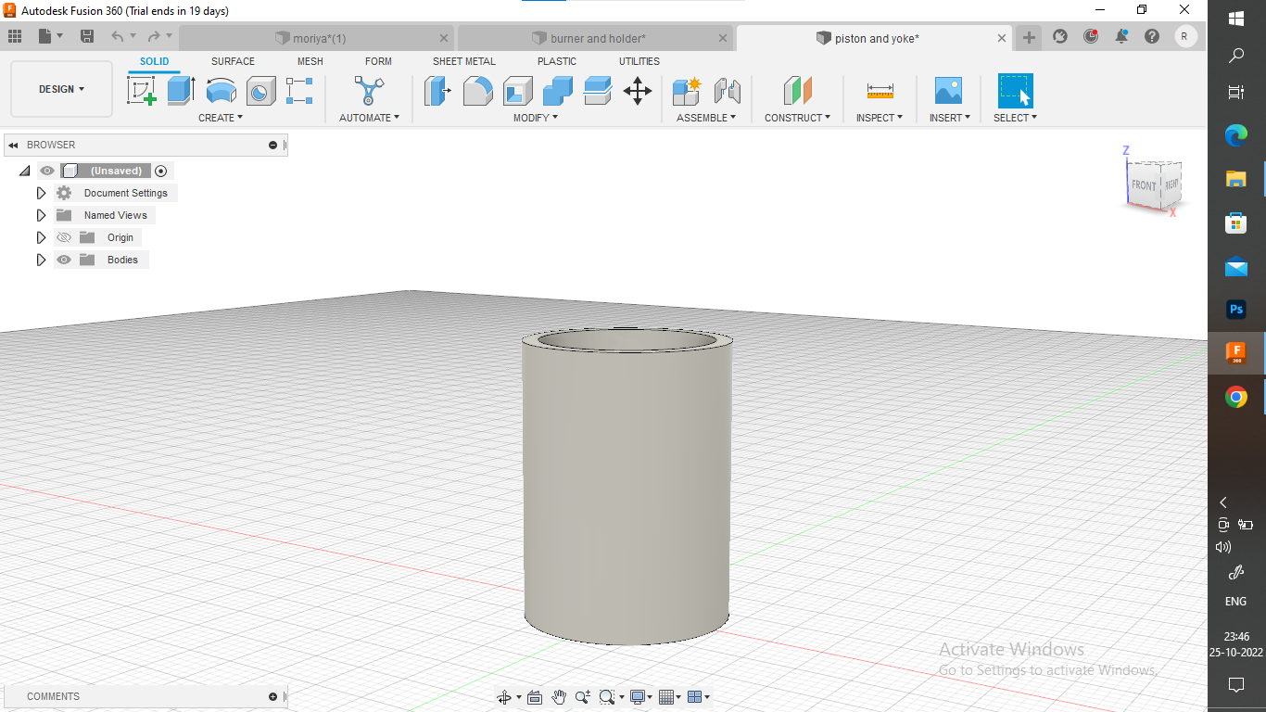Click the FRONT face of view cube
Screen dimensions: 1266x712
click(1144, 185)
